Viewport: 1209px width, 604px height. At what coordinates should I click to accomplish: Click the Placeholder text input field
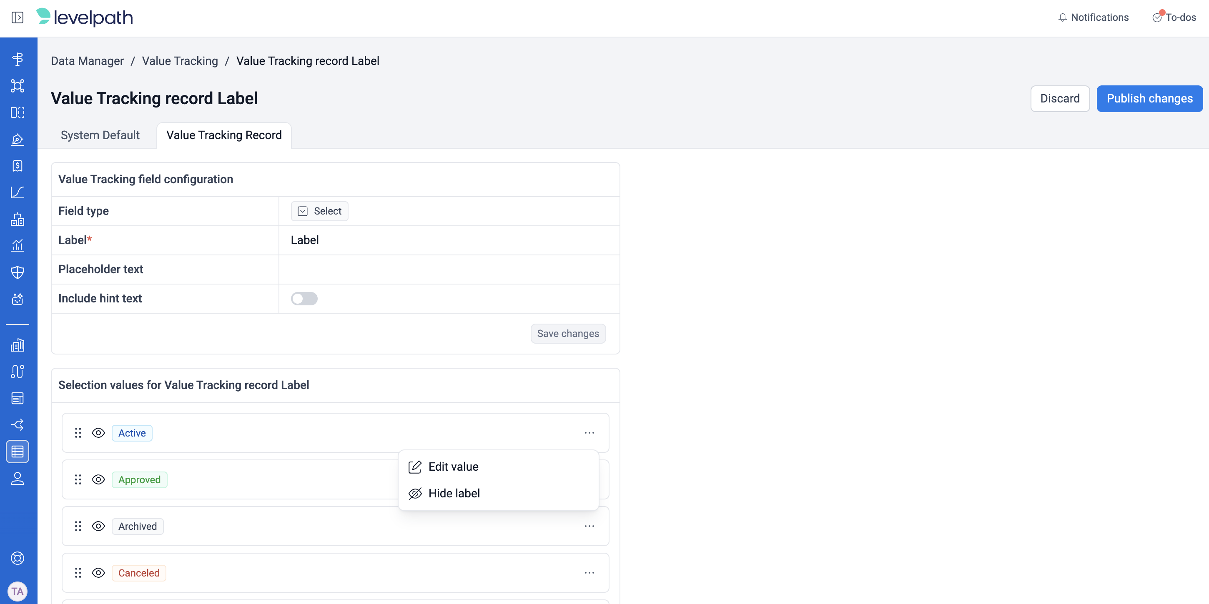click(x=449, y=270)
